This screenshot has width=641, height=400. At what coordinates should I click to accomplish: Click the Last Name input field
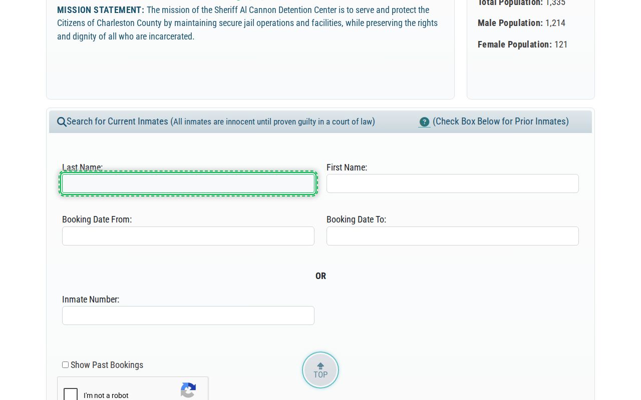tap(188, 183)
